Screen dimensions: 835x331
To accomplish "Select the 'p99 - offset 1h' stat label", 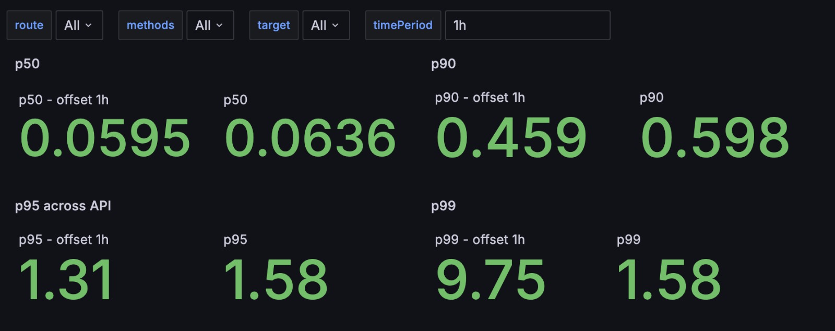I will pyautogui.click(x=480, y=240).
